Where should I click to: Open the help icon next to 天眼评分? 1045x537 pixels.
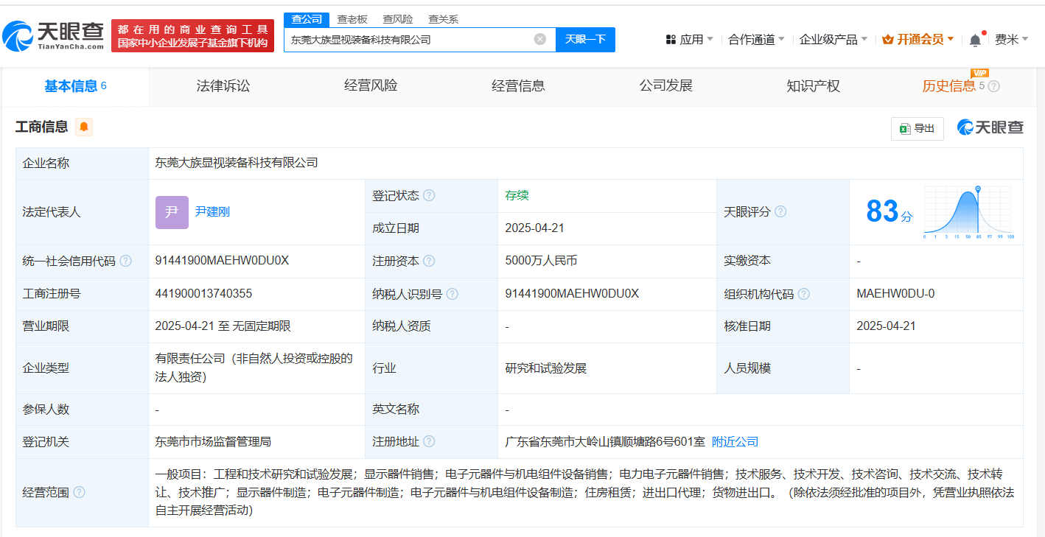780,211
